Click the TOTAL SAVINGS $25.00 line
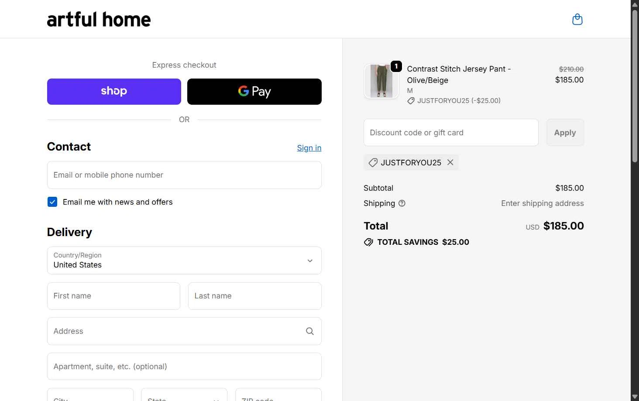 [x=416, y=242]
